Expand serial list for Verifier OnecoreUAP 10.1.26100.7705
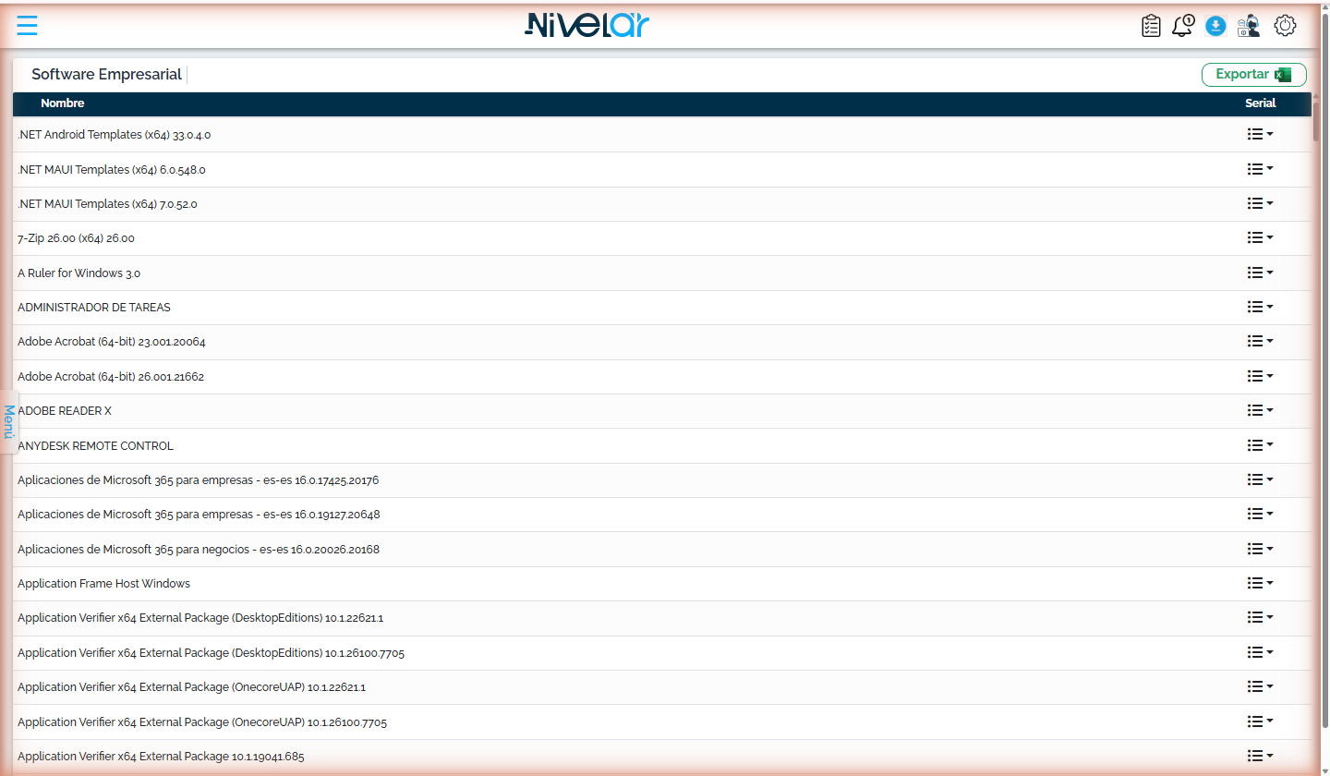The image size is (1330, 776). pyautogui.click(x=1260, y=721)
